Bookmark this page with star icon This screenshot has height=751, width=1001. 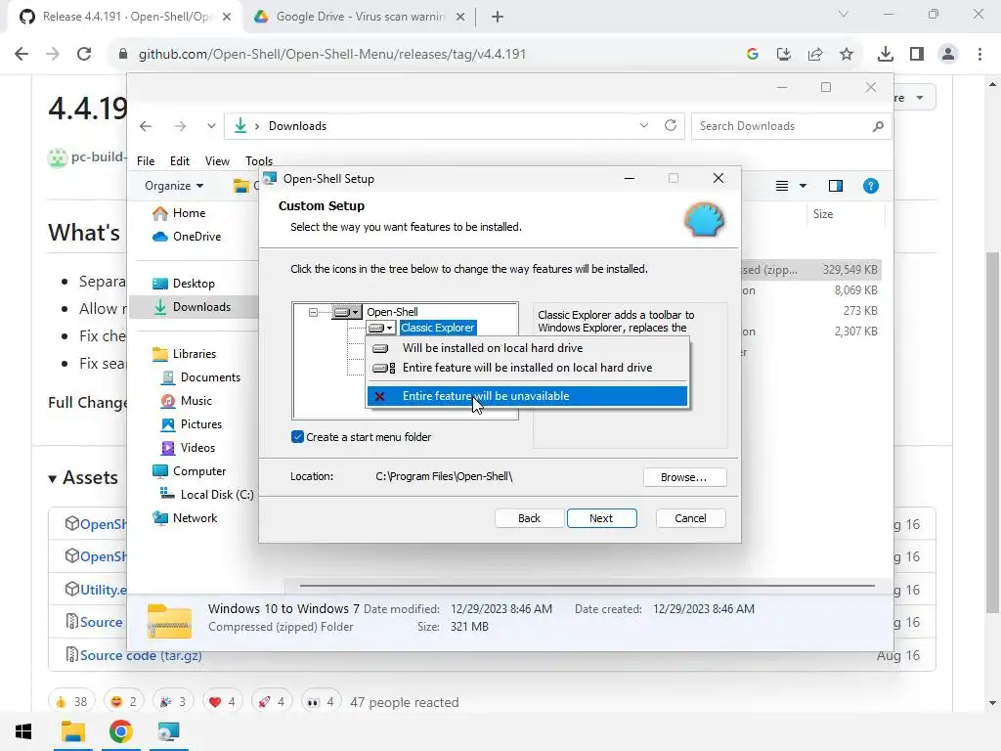point(847,55)
